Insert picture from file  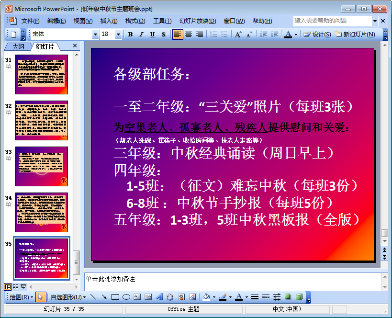[192, 297]
